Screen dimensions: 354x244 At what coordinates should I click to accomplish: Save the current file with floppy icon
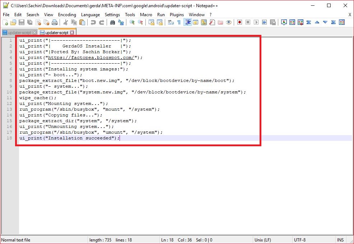[x=22, y=22]
